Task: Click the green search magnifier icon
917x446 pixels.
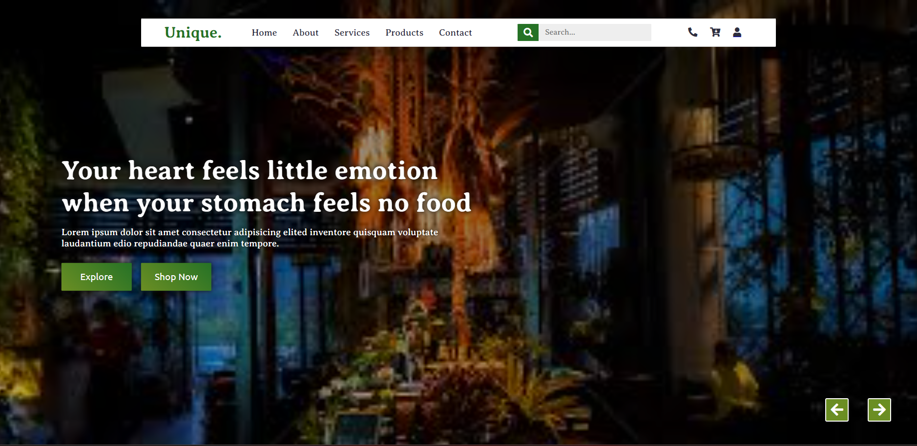Action: coord(528,32)
